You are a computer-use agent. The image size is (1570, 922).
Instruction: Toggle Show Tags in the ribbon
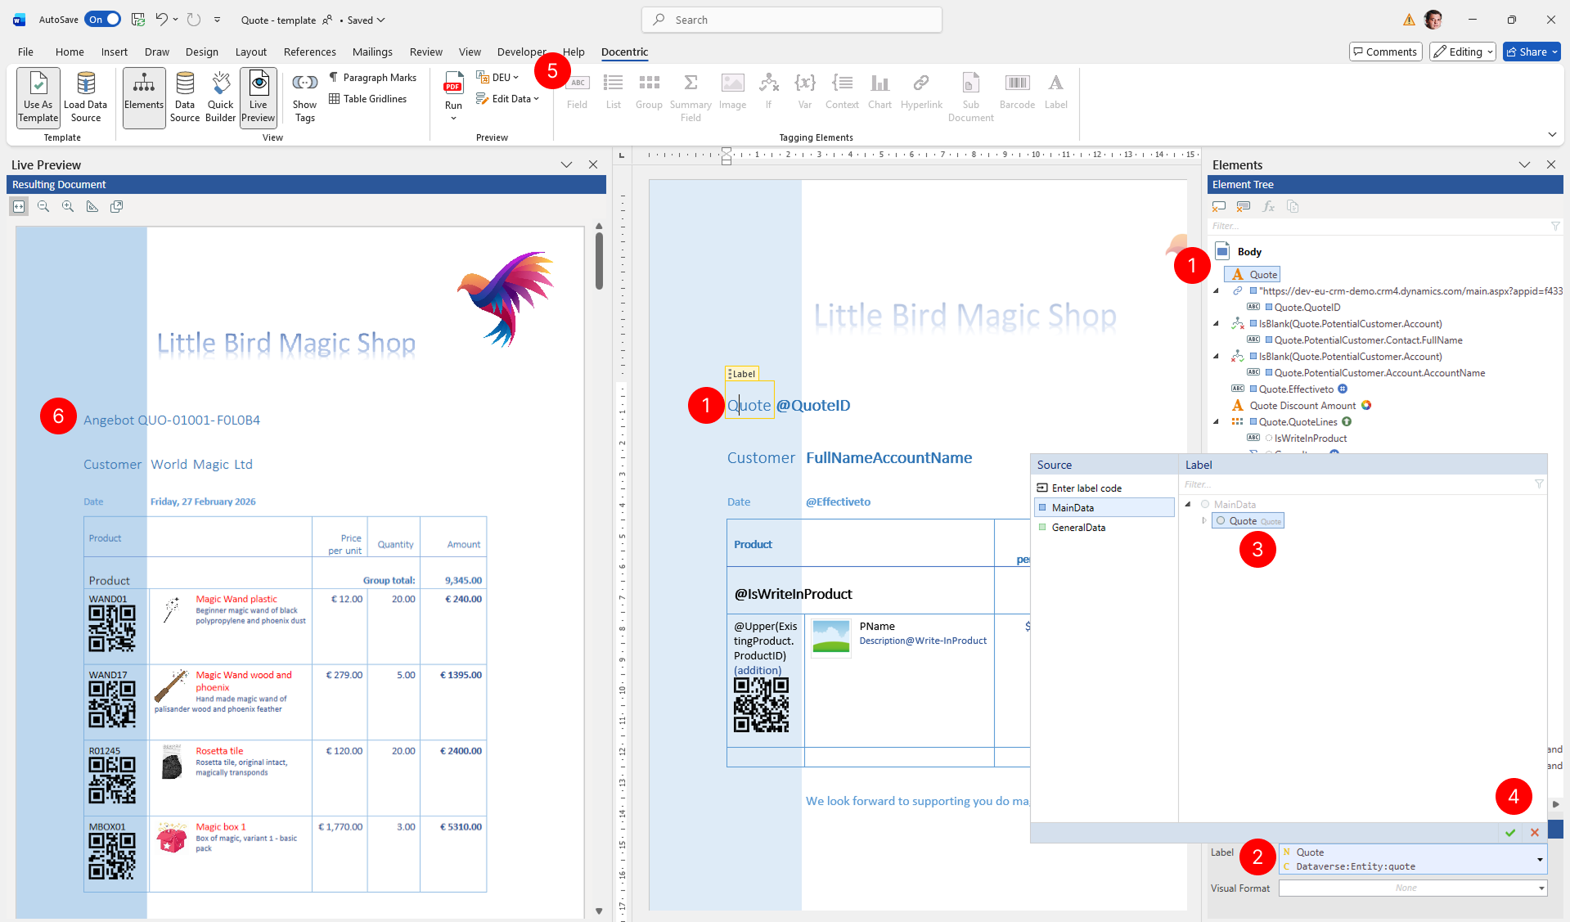coord(305,97)
